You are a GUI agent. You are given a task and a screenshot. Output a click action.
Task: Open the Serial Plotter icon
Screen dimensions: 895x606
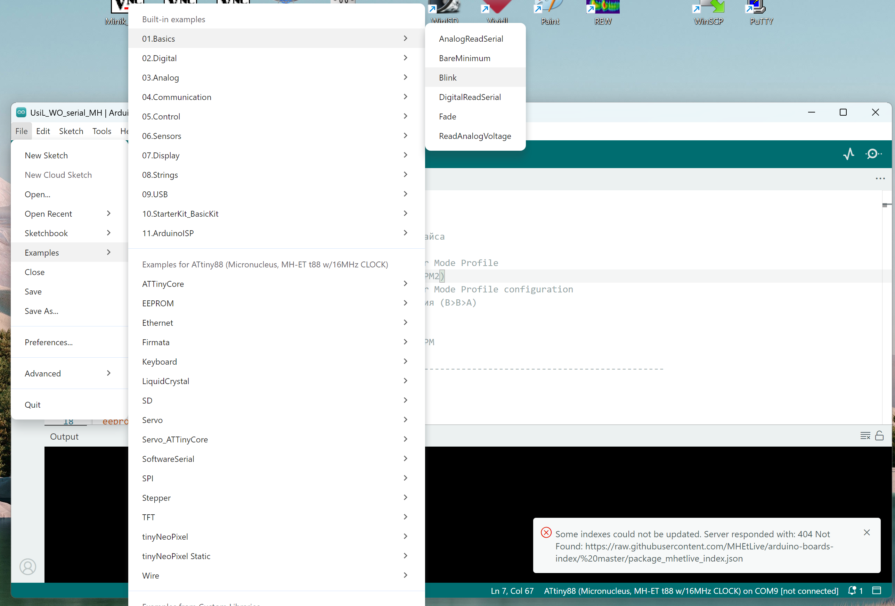click(x=848, y=154)
